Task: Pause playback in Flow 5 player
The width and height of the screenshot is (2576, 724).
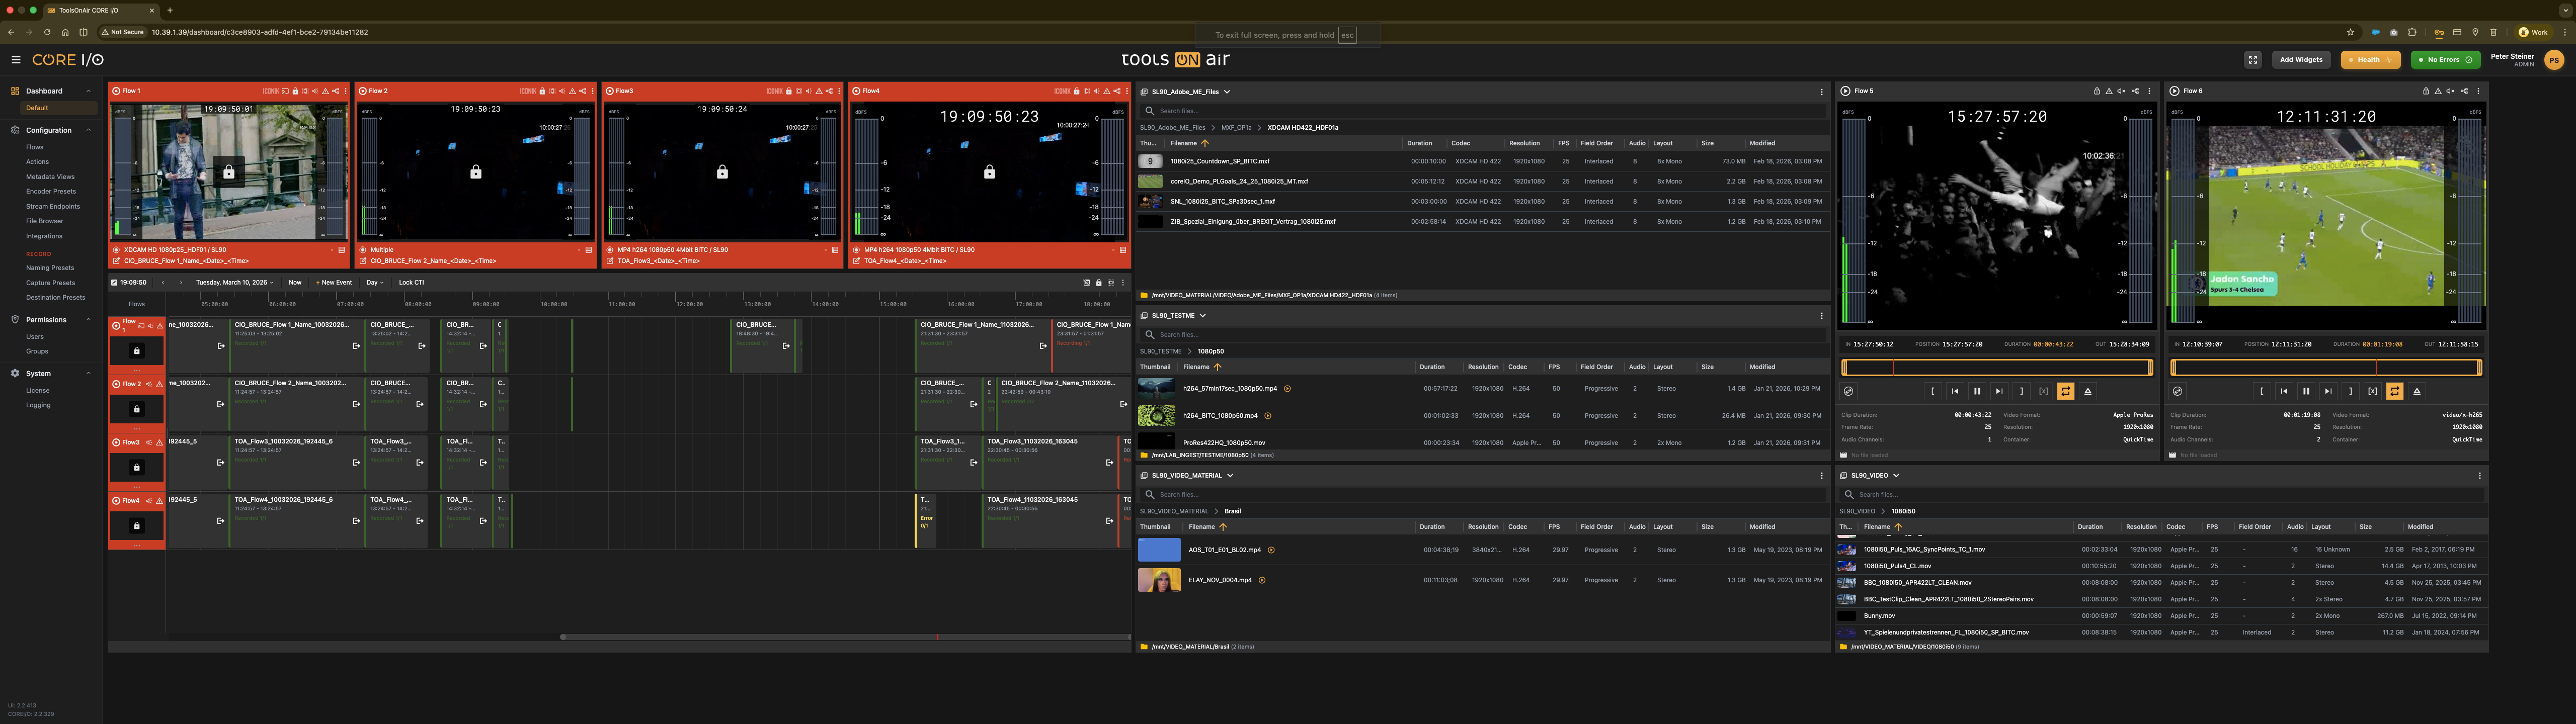Action: [1977, 391]
